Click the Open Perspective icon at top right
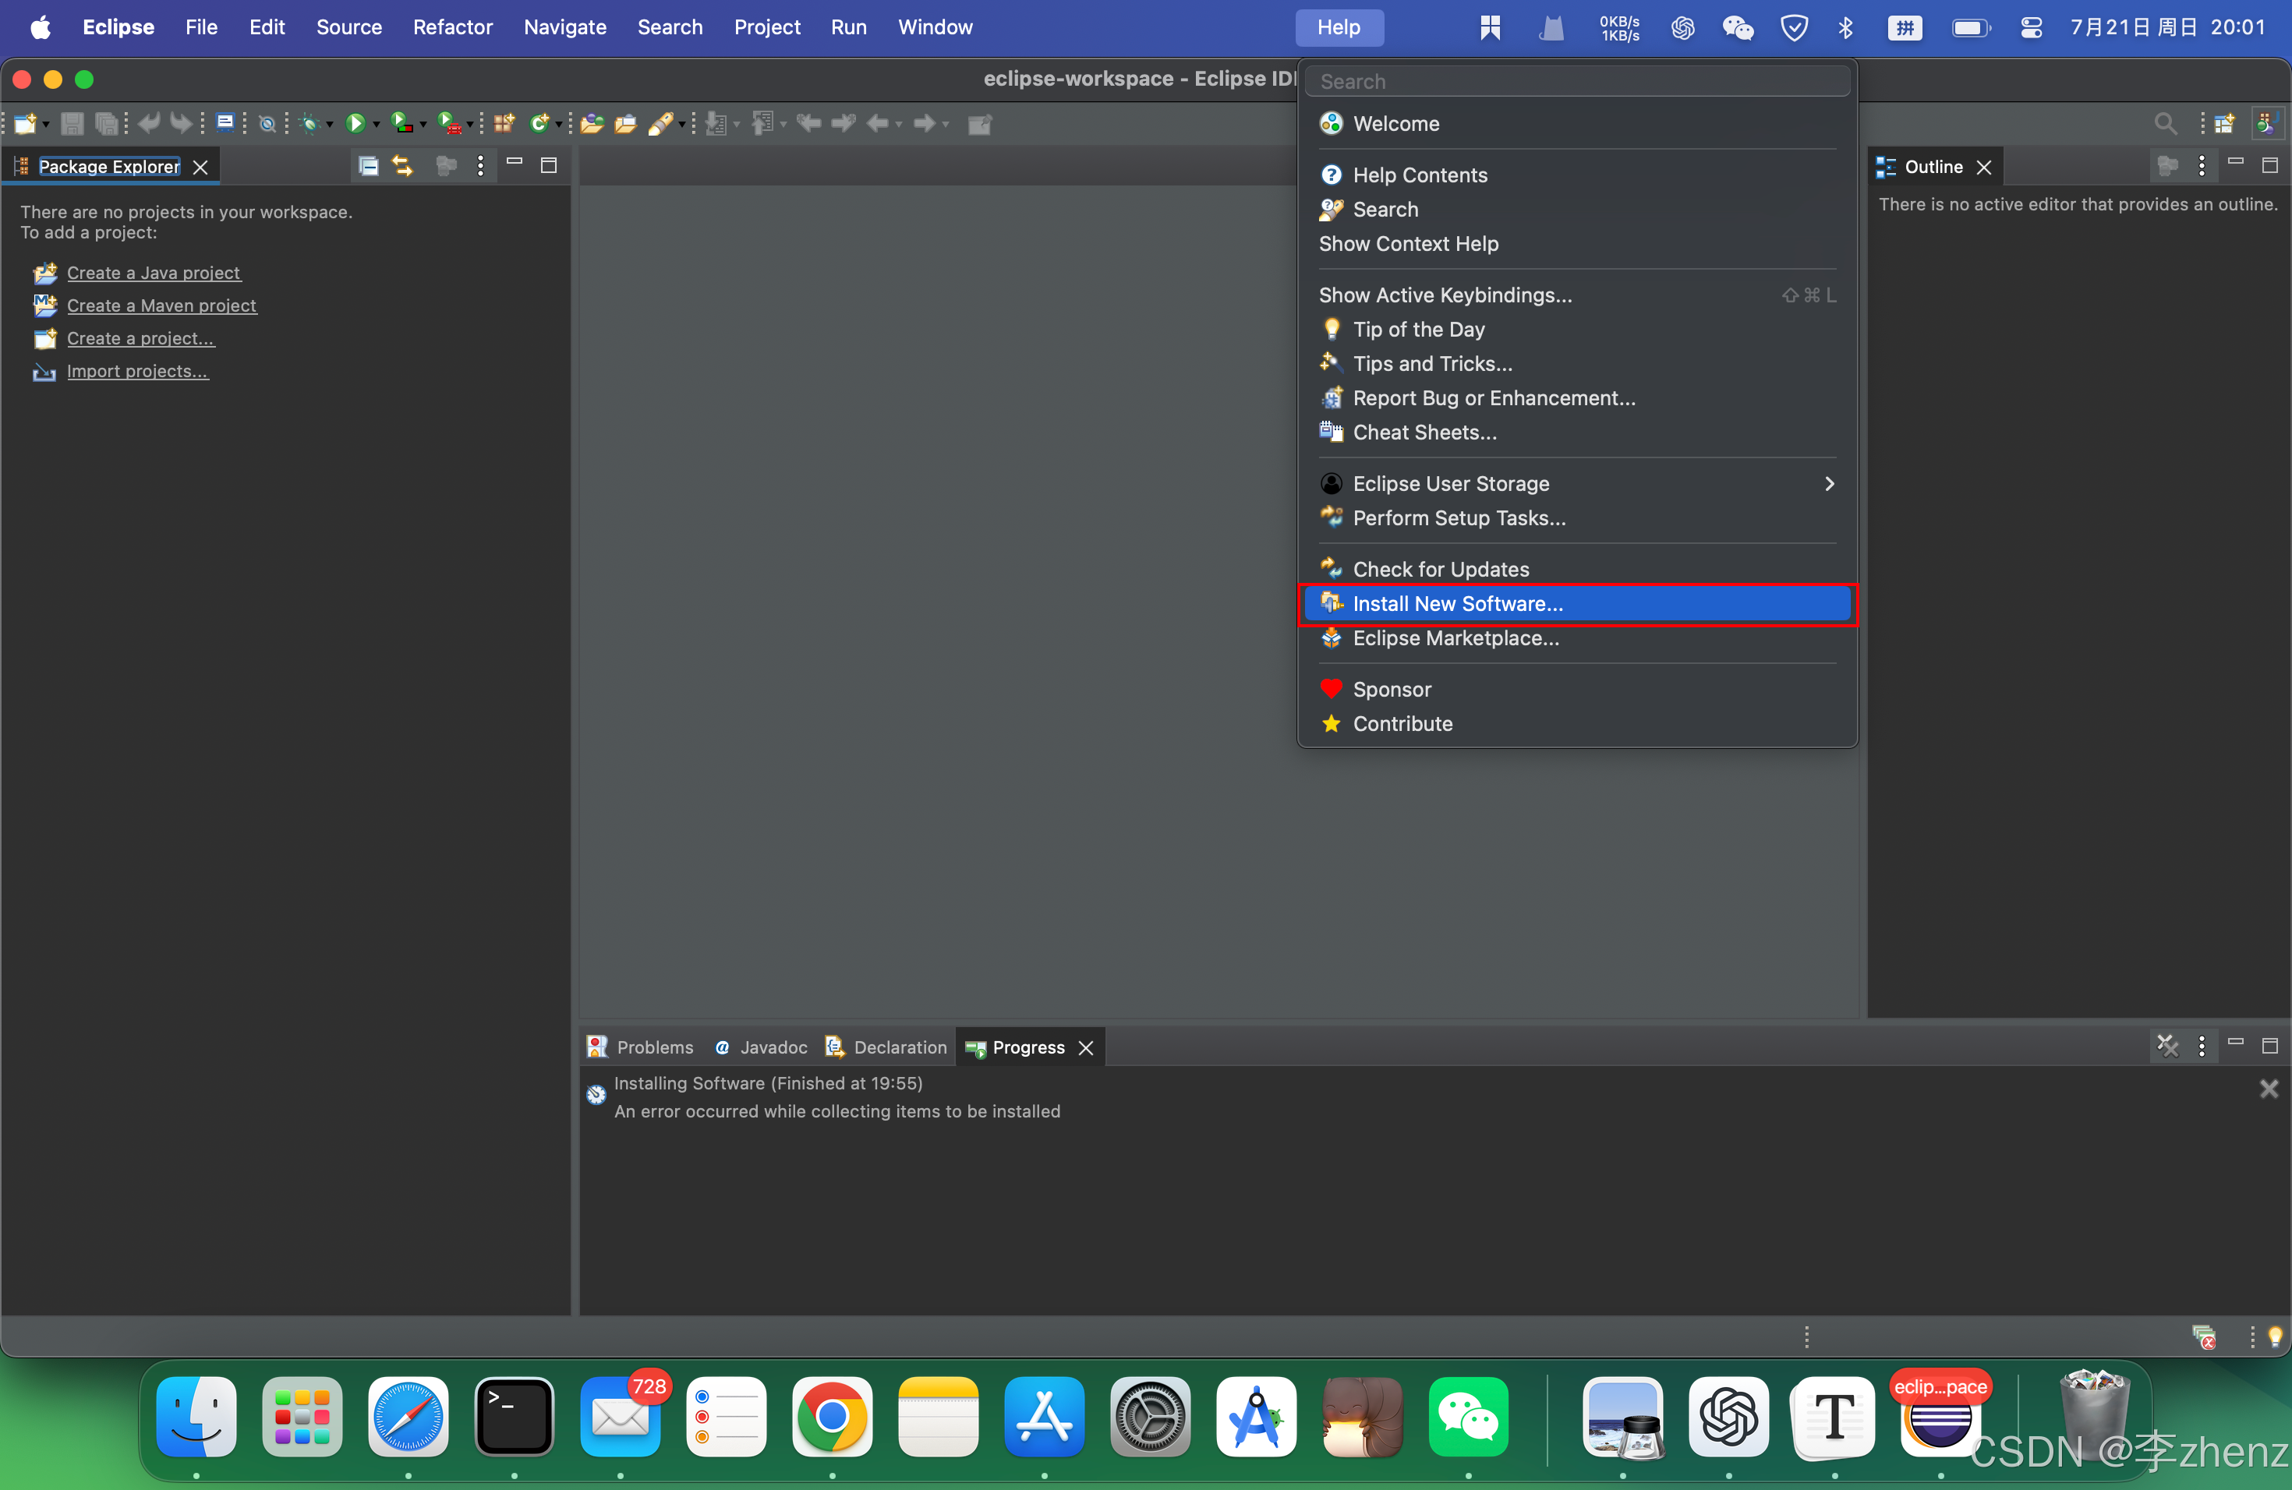Image resolution: width=2292 pixels, height=1490 pixels. tap(2225, 123)
